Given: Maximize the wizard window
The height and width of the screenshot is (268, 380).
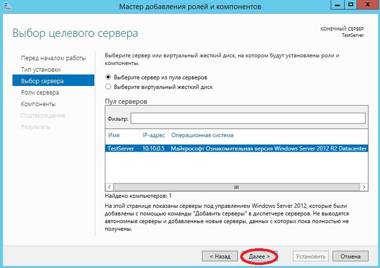Looking at the screenshot, I should point(351,5).
